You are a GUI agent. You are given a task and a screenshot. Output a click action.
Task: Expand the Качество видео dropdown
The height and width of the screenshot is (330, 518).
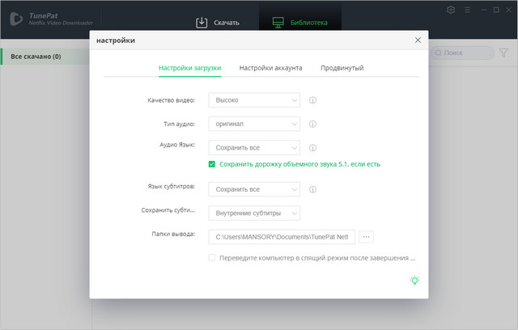click(x=254, y=100)
